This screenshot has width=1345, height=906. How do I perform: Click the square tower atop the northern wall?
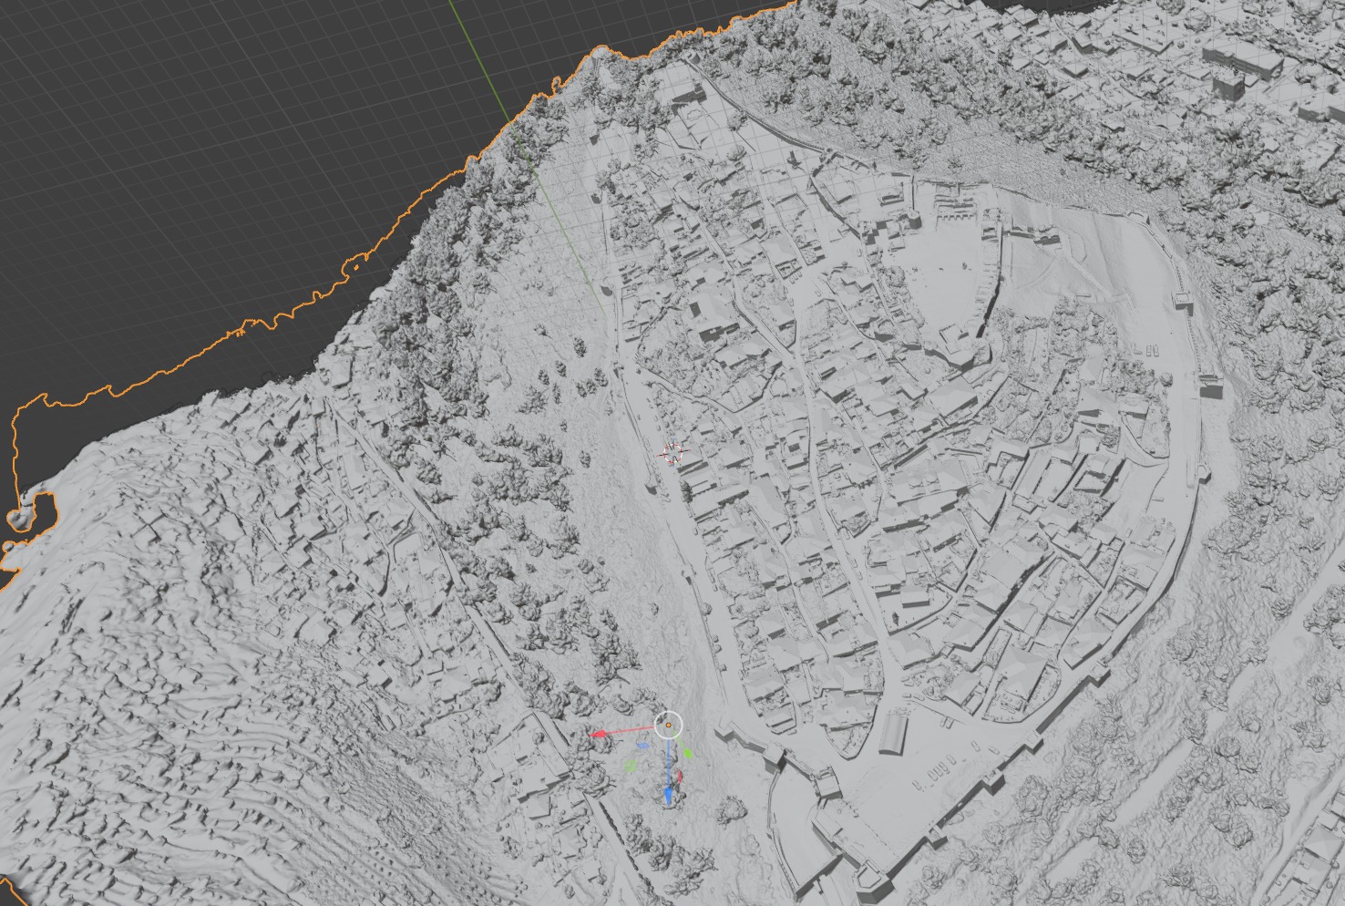pos(683,92)
